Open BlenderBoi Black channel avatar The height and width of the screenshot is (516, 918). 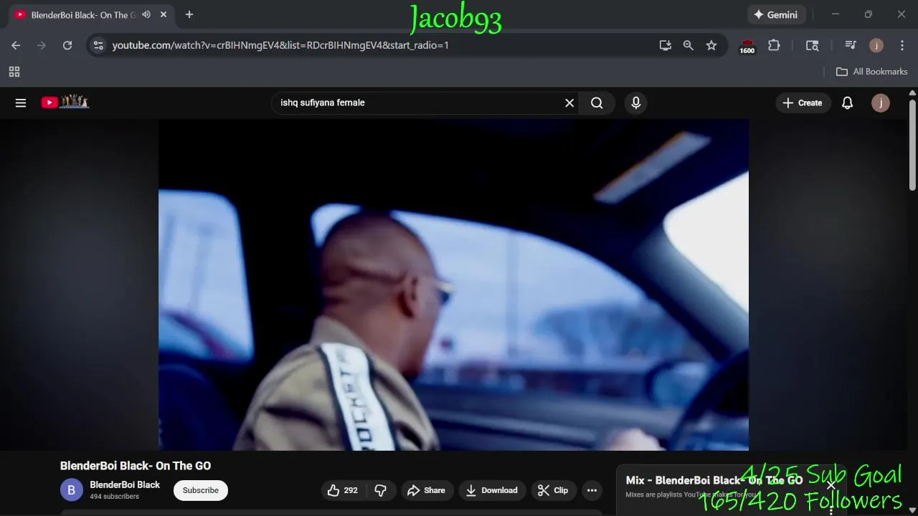[x=71, y=490]
